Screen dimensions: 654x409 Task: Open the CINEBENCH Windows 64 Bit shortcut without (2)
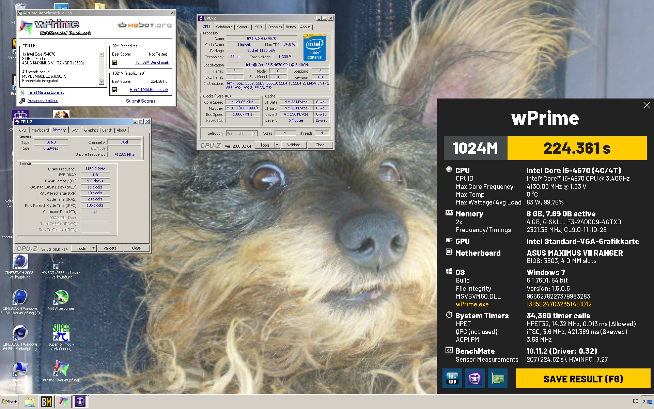20,338
